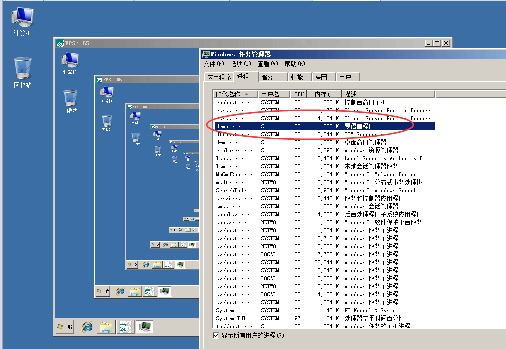Viewport: 506px width, 349px height.
Task: Click the sort arrow on the 映像名称 column
Action: tap(246, 93)
